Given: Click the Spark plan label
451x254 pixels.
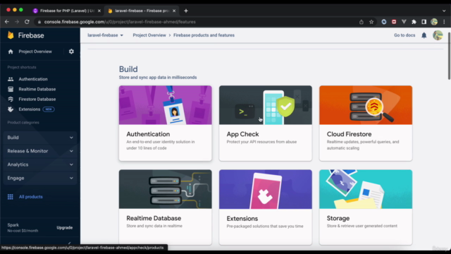Looking at the screenshot, I should [13, 225].
